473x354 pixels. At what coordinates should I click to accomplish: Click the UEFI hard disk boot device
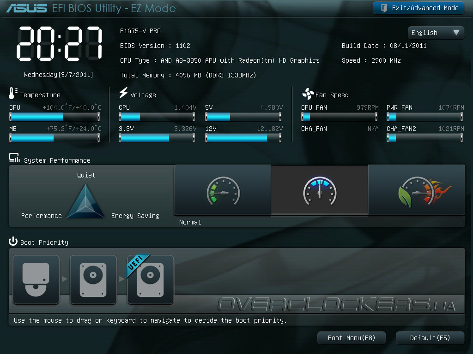point(151,280)
